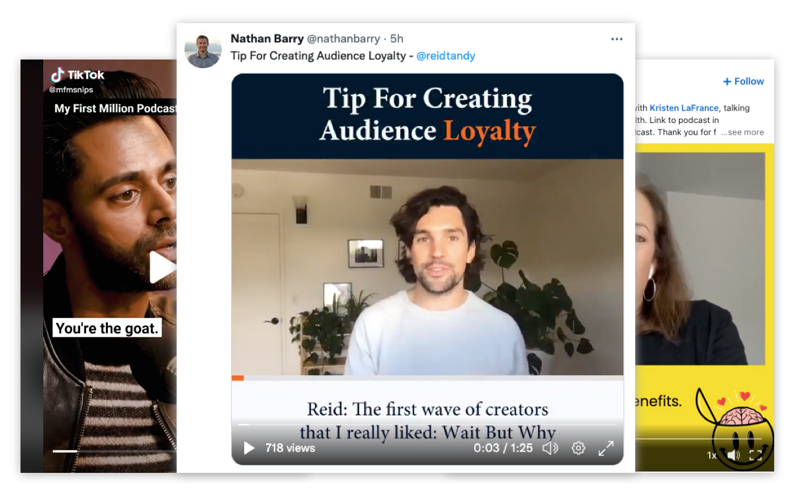Enter fullscreen on LinkedIn video
Viewport: 794px width, 496px height.
click(756, 455)
